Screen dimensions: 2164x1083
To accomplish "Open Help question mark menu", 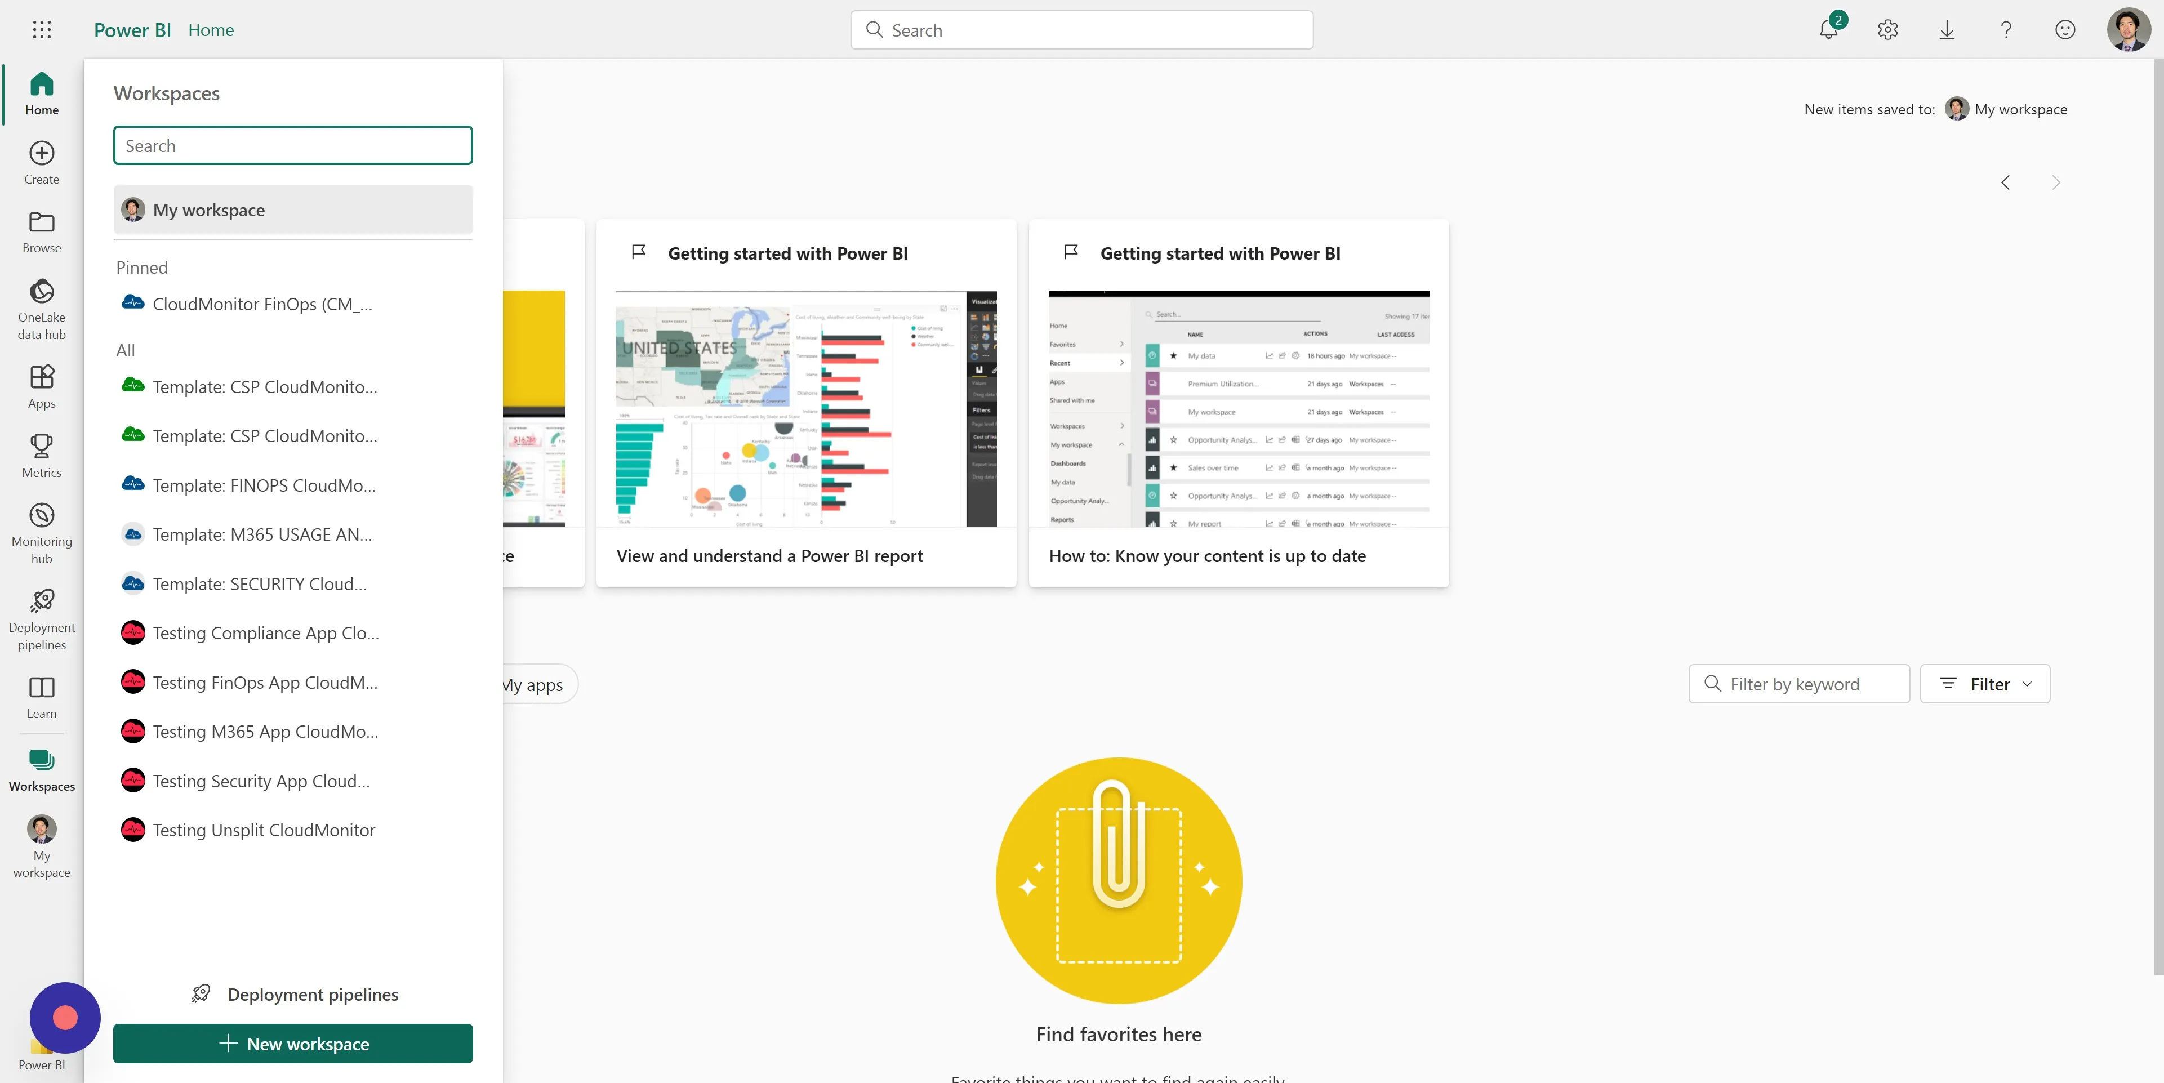I will pos(2006,30).
